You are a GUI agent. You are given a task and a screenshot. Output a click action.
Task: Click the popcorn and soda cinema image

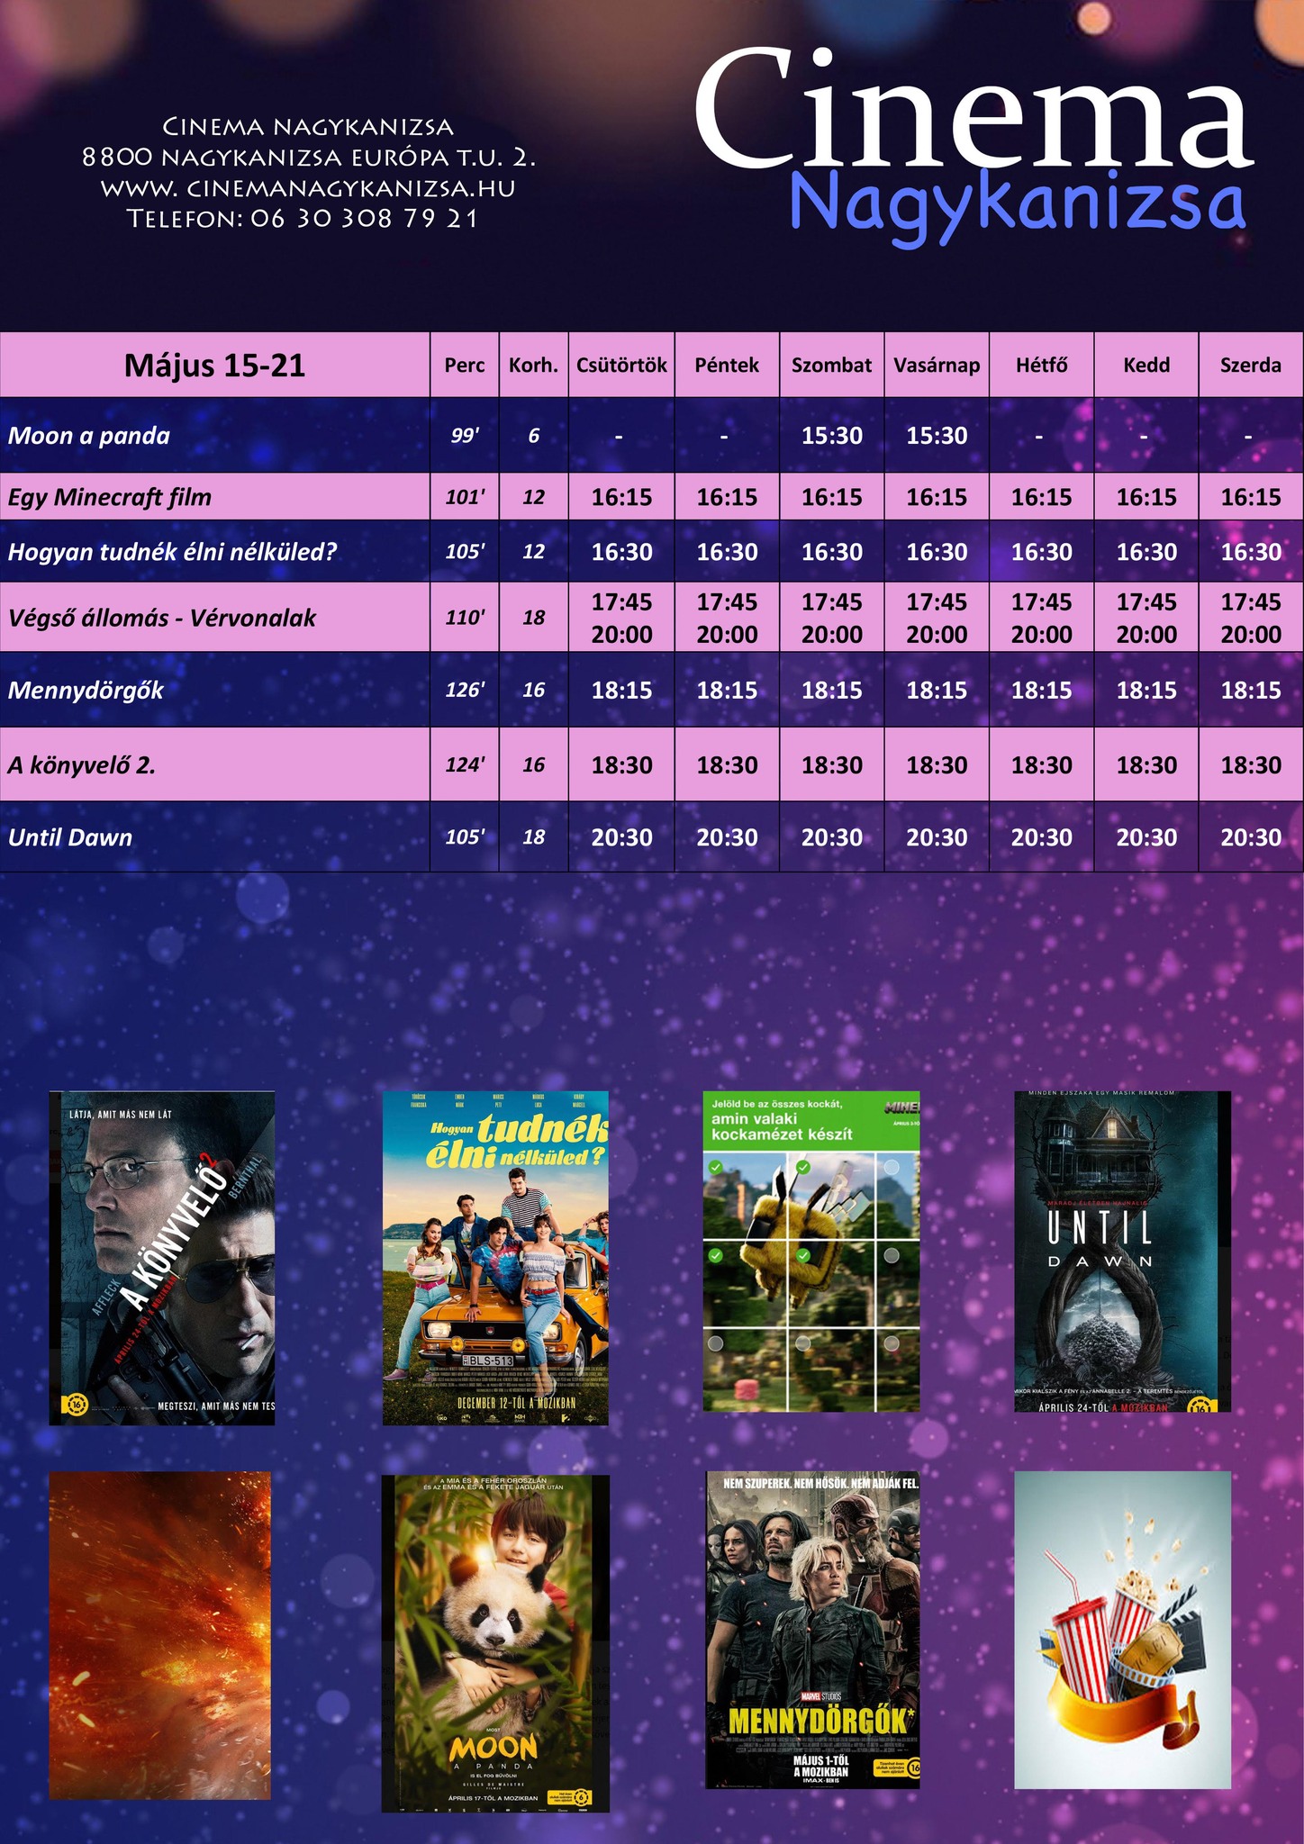coord(1122,1630)
